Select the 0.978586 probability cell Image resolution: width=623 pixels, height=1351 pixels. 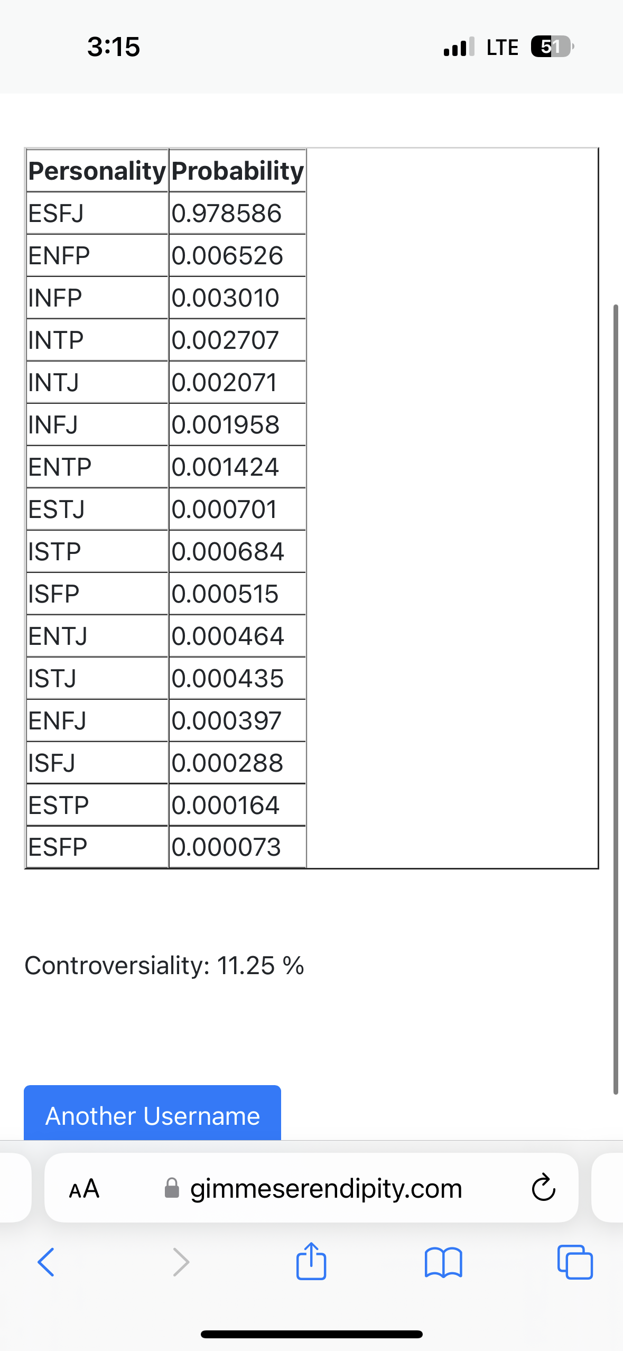tap(237, 213)
